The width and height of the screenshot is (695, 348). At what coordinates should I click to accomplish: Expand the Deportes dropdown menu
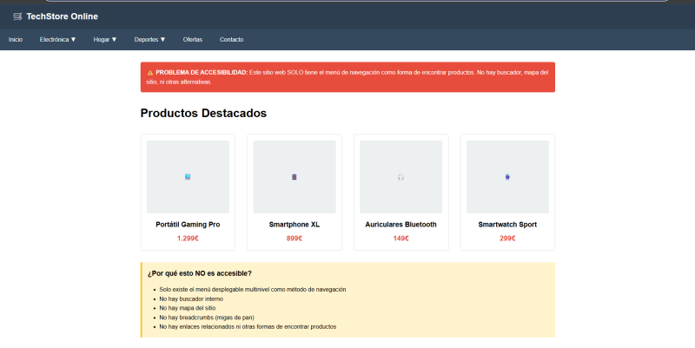click(x=149, y=39)
